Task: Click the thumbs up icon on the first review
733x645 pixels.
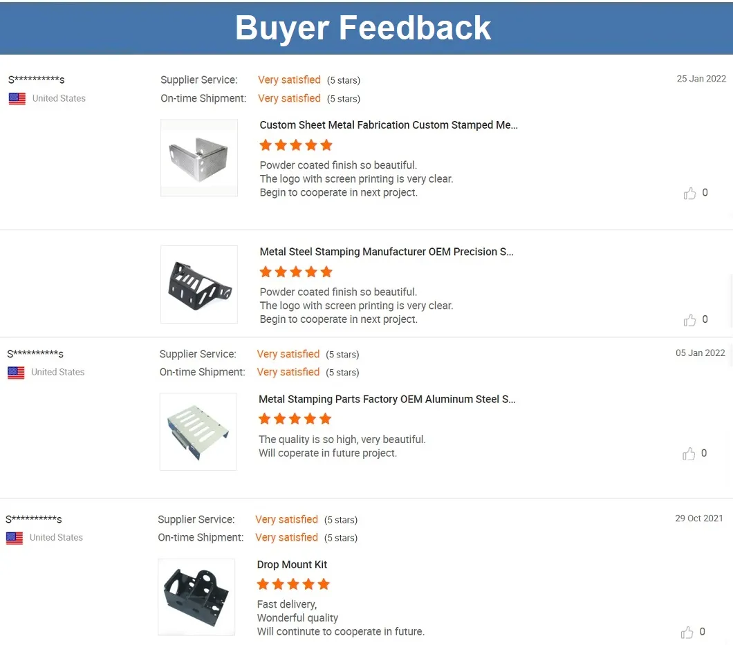Action: [x=689, y=193]
